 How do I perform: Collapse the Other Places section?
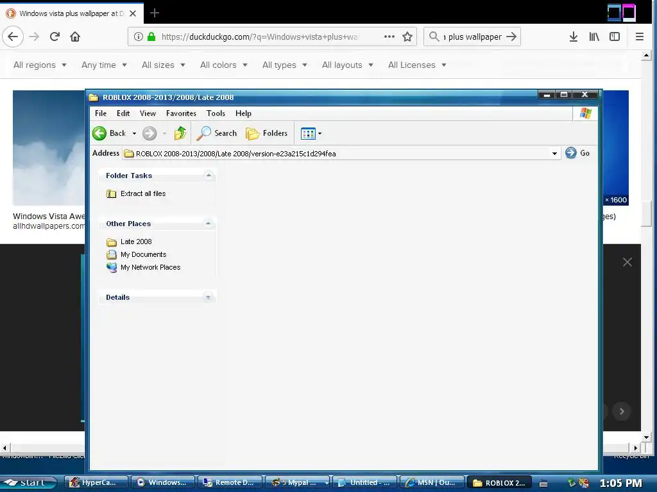click(x=209, y=224)
